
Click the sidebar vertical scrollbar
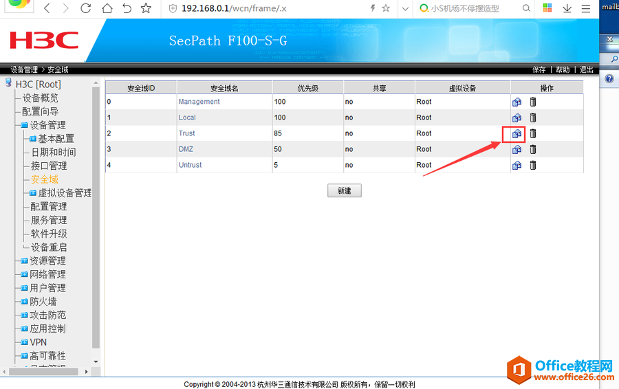click(96, 217)
